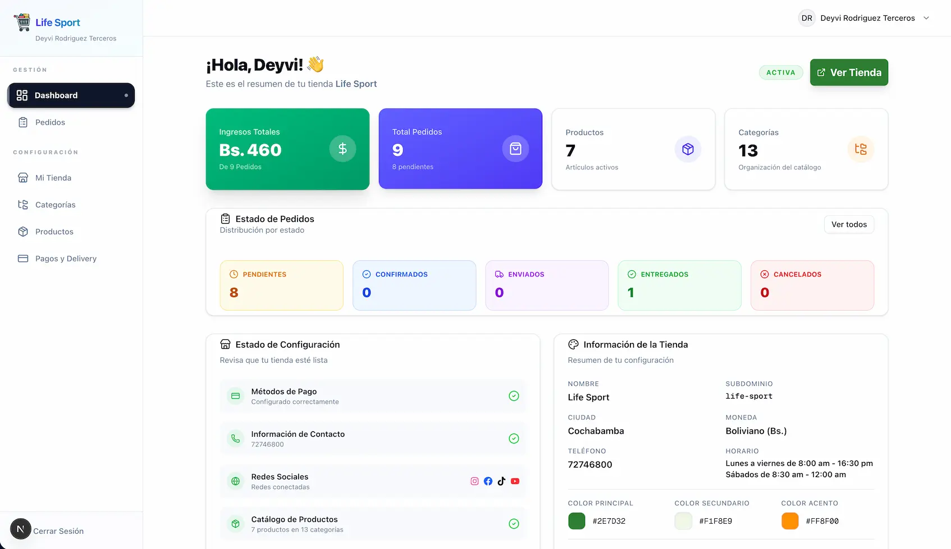Click the Ver todos button

849,224
